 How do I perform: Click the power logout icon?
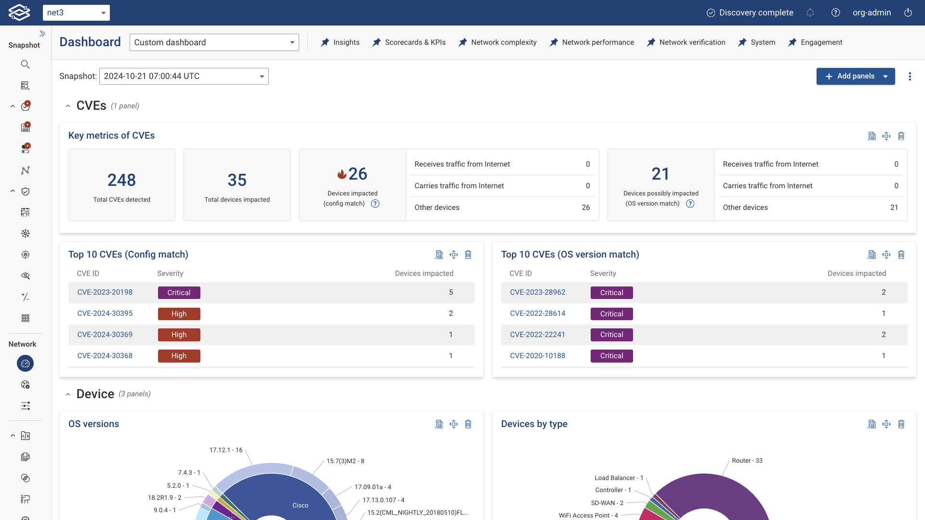pos(908,13)
